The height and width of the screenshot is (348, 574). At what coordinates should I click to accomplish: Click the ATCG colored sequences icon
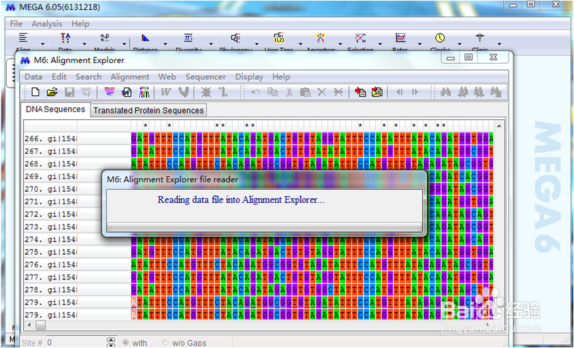coord(144,92)
